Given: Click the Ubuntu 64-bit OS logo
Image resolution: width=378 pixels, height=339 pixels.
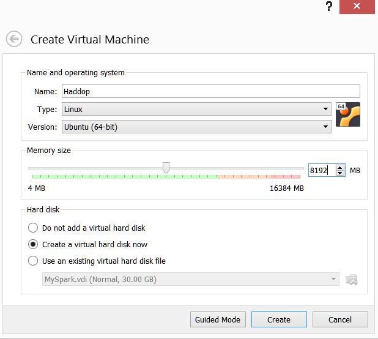Looking at the screenshot, I should pos(348,114).
